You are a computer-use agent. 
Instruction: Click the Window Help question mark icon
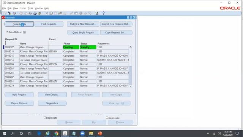click(104, 13)
